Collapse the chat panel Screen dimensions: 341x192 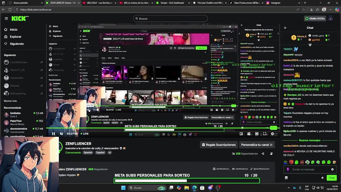(285, 28)
